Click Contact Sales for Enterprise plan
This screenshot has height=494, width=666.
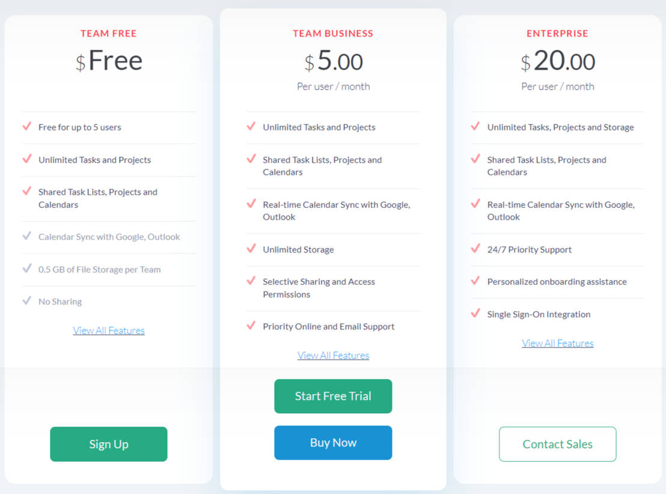pyautogui.click(x=557, y=444)
